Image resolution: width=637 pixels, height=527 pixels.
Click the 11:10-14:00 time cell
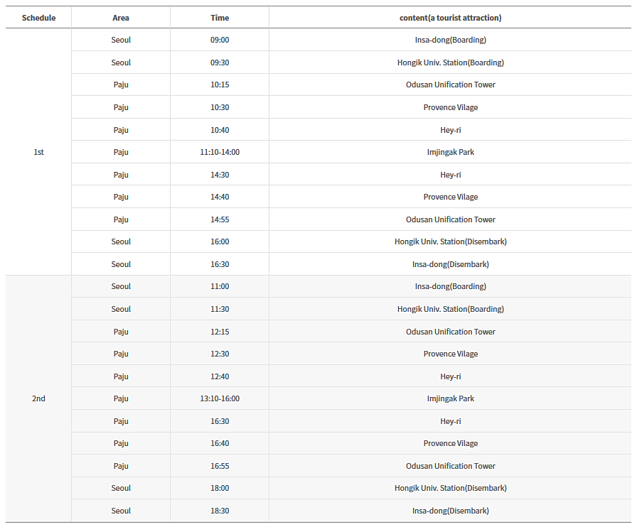point(220,152)
